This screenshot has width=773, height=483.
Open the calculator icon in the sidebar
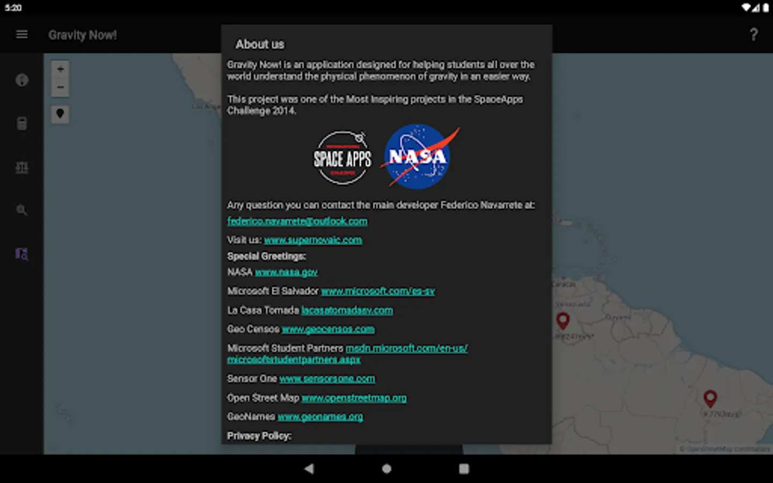point(22,123)
